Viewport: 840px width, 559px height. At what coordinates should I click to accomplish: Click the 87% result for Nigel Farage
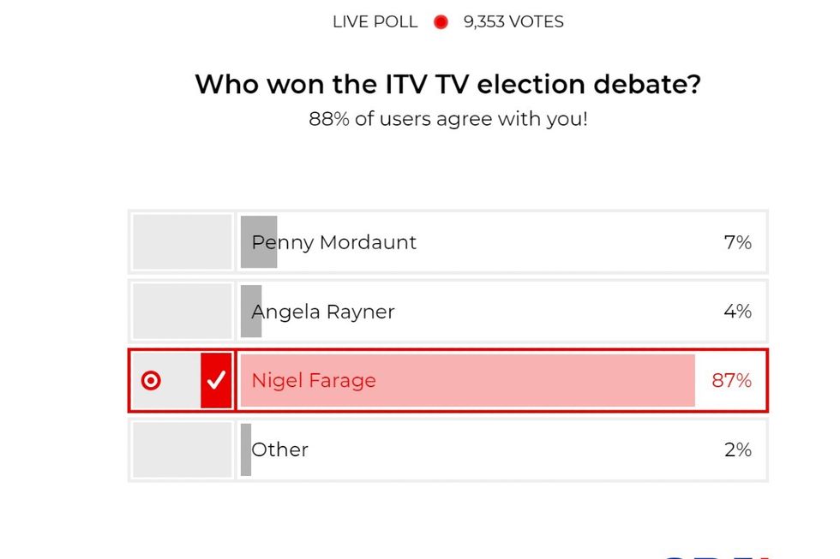(x=731, y=381)
